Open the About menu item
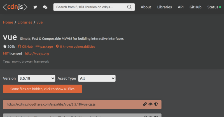The width and height of the screenshot is (224, 117). [x=146, y=7]
